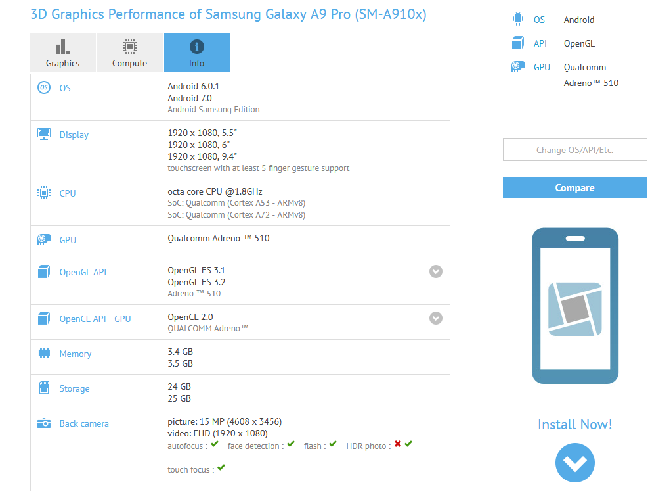Expand the OpenGL API details chevron
This screenshot has width=671, height=491.
point(436,271)
